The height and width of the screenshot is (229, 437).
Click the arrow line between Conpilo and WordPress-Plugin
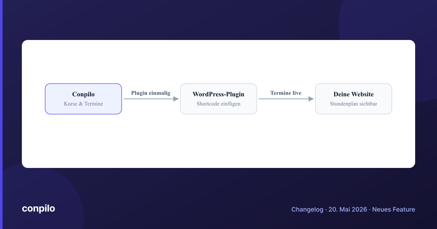coord(149,99)
